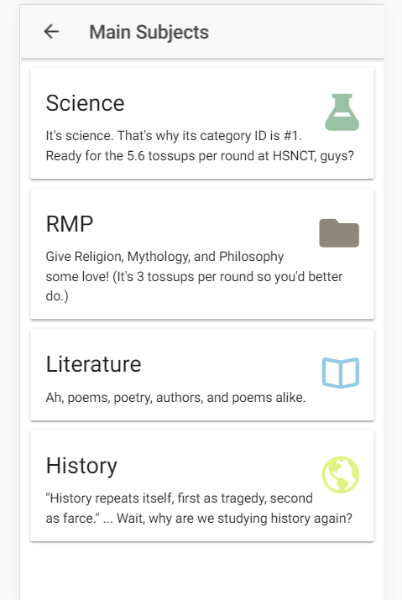Open the Science subject heading
The height and width of the screenshot is (600, 402).
(85, 103)
